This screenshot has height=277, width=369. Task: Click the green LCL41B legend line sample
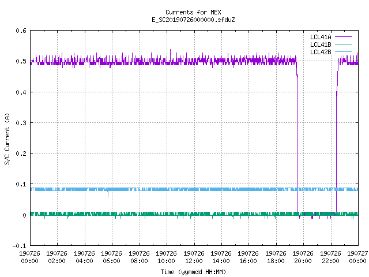343,44
